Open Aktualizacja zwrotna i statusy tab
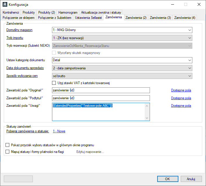 pos(101,12)
